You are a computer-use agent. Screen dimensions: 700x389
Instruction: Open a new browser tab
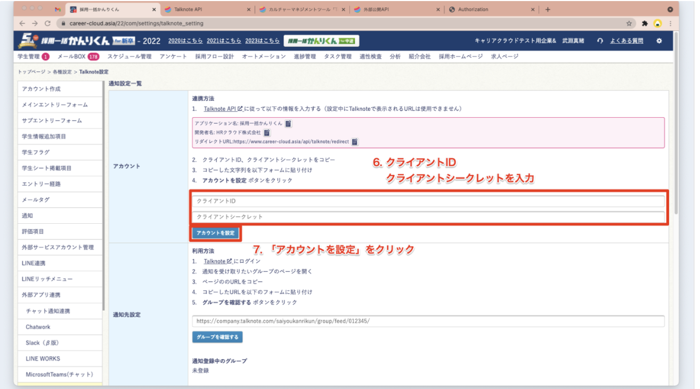coord(548,10)
